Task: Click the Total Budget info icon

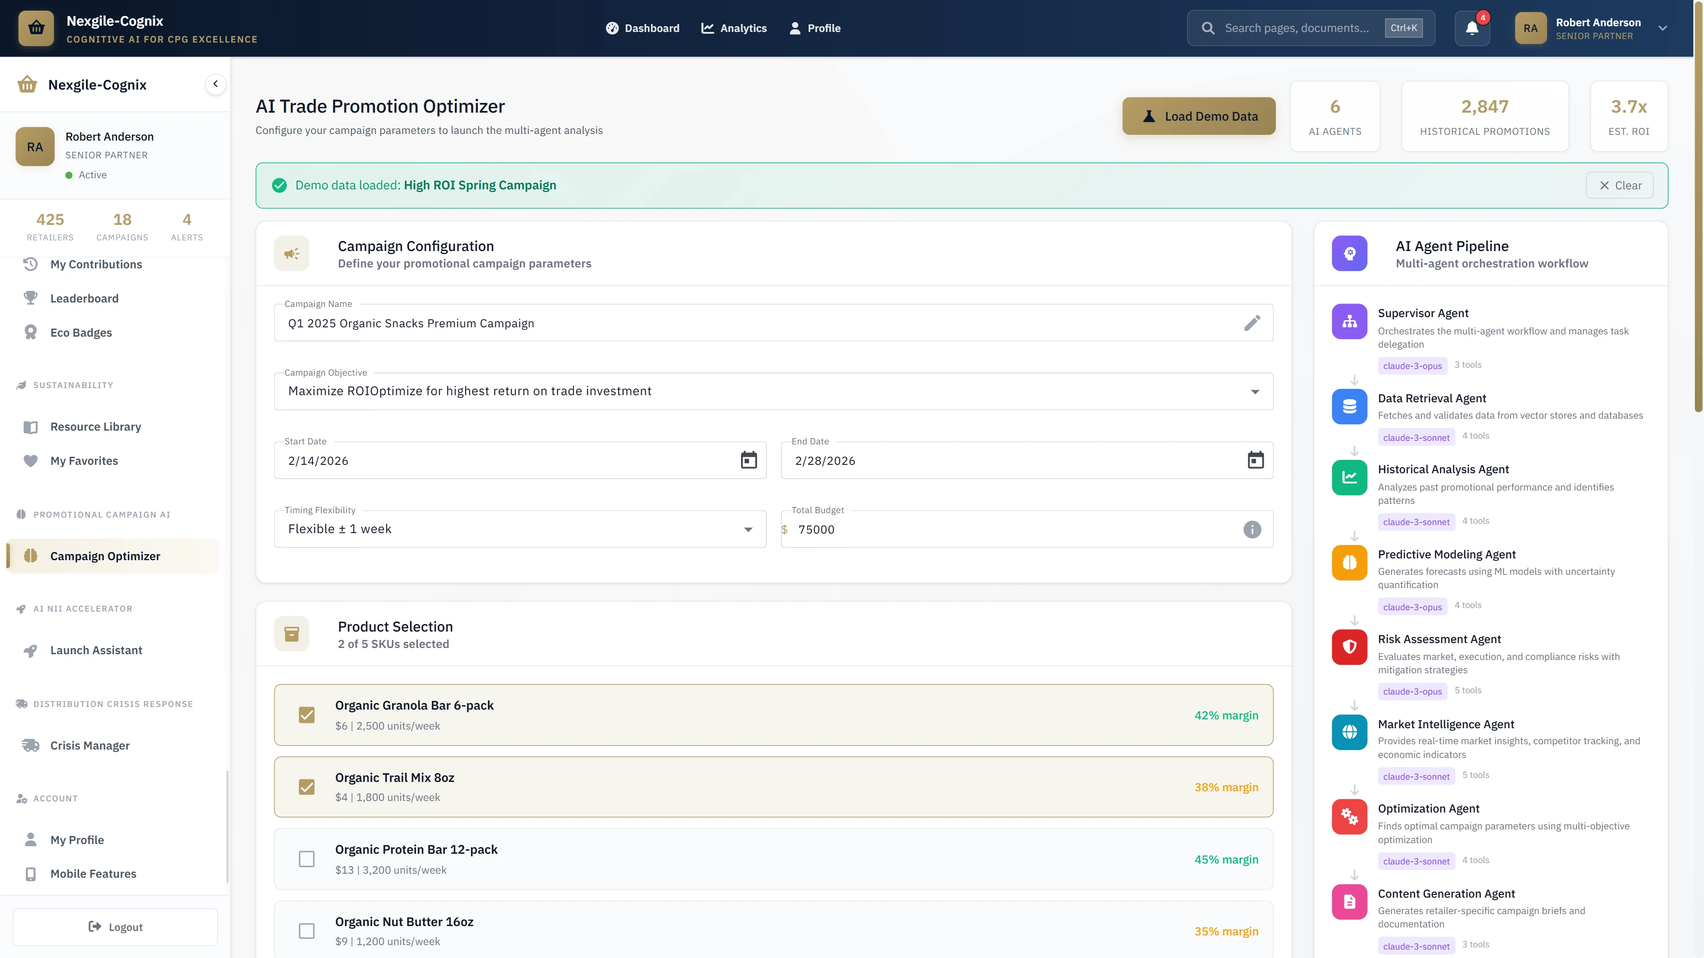Action: [x=1251, y=529]
